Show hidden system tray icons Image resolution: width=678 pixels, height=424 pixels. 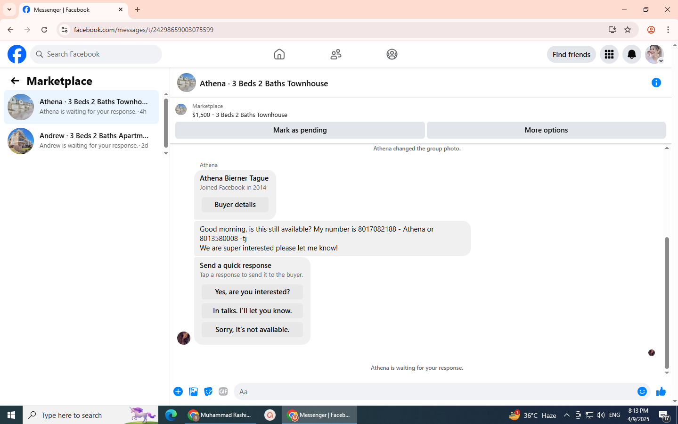567,415
